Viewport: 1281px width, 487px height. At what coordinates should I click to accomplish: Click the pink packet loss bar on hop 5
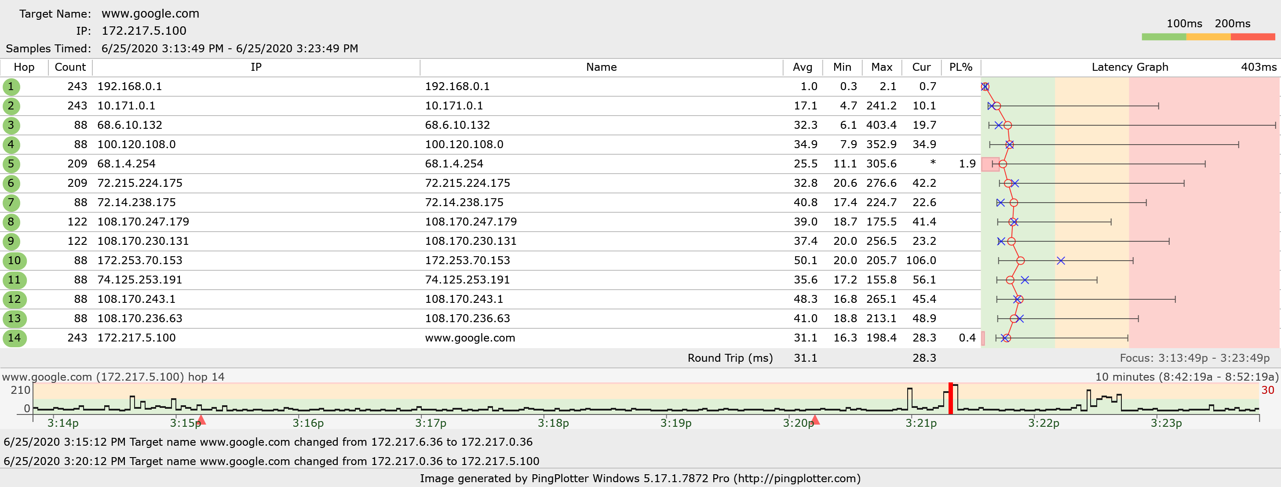click(x=990, y=164)
